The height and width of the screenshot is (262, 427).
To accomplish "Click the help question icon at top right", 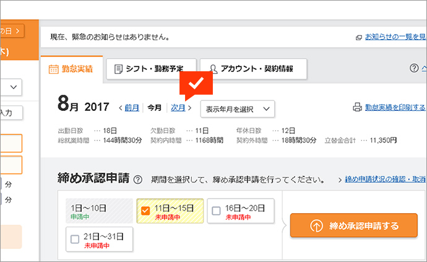I will [414, 68].
